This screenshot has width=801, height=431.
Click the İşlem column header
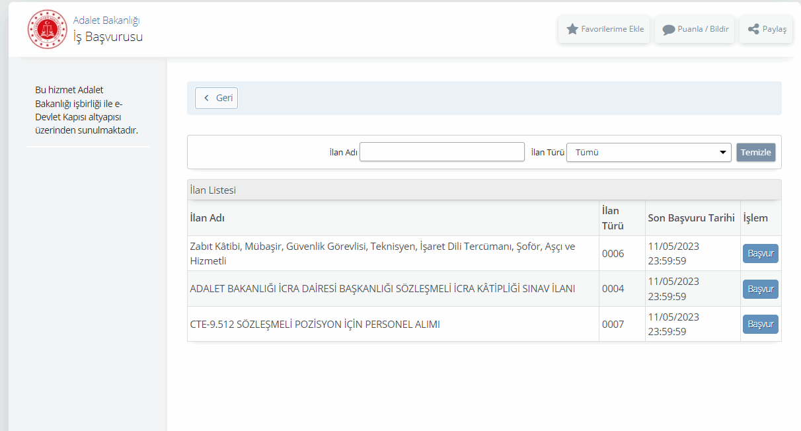coord(755,218)
